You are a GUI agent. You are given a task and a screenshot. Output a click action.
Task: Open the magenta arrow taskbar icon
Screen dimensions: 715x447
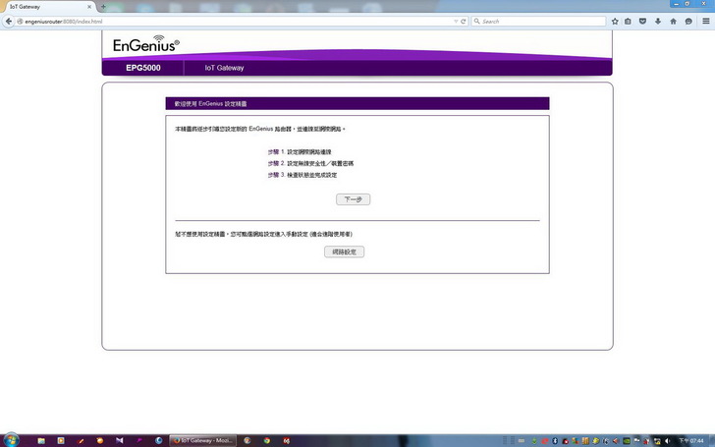pyautogui.click(x=139, y=440)
